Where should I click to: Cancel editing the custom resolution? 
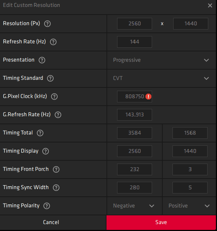[x=51, y=223]
